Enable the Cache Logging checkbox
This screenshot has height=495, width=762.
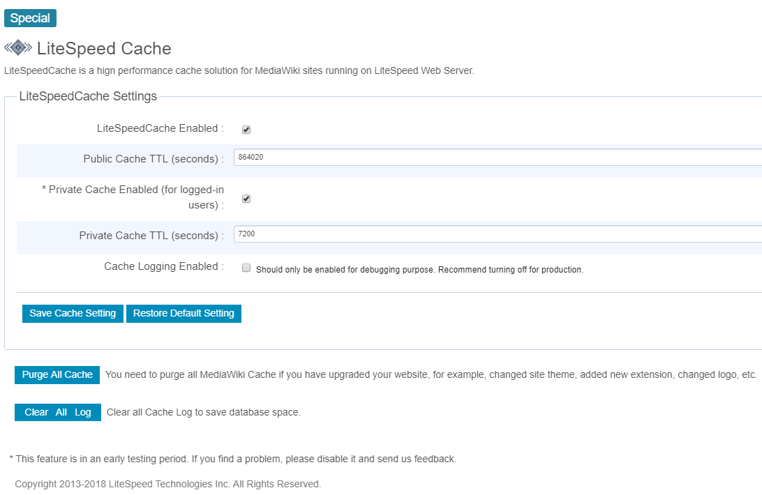(246, 268)
